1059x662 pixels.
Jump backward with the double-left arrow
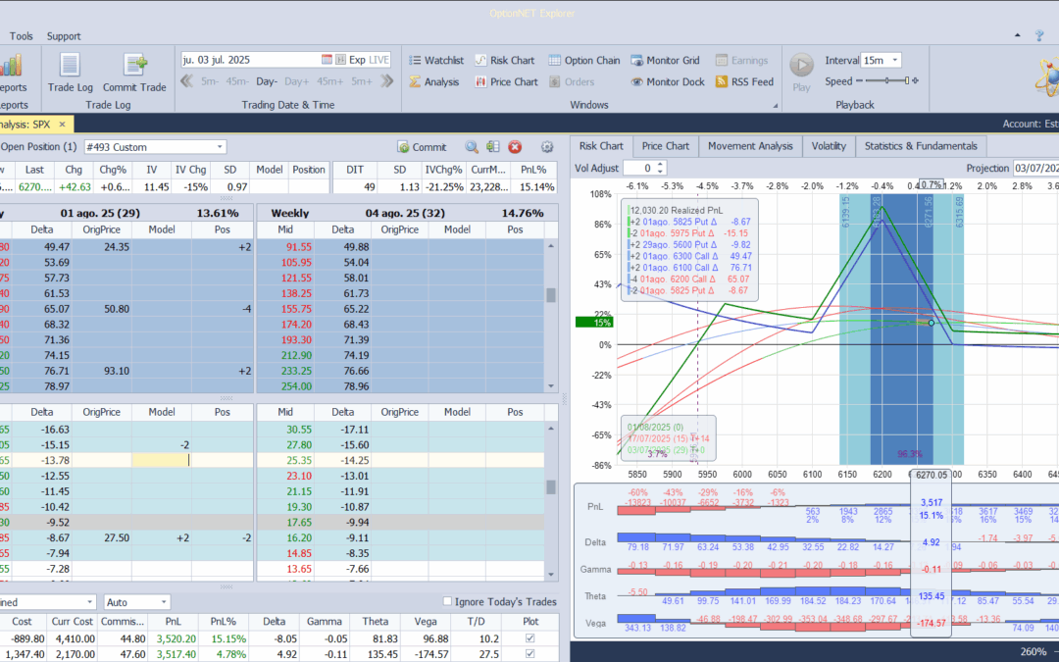pyautogui.click(x=186, y=81)
